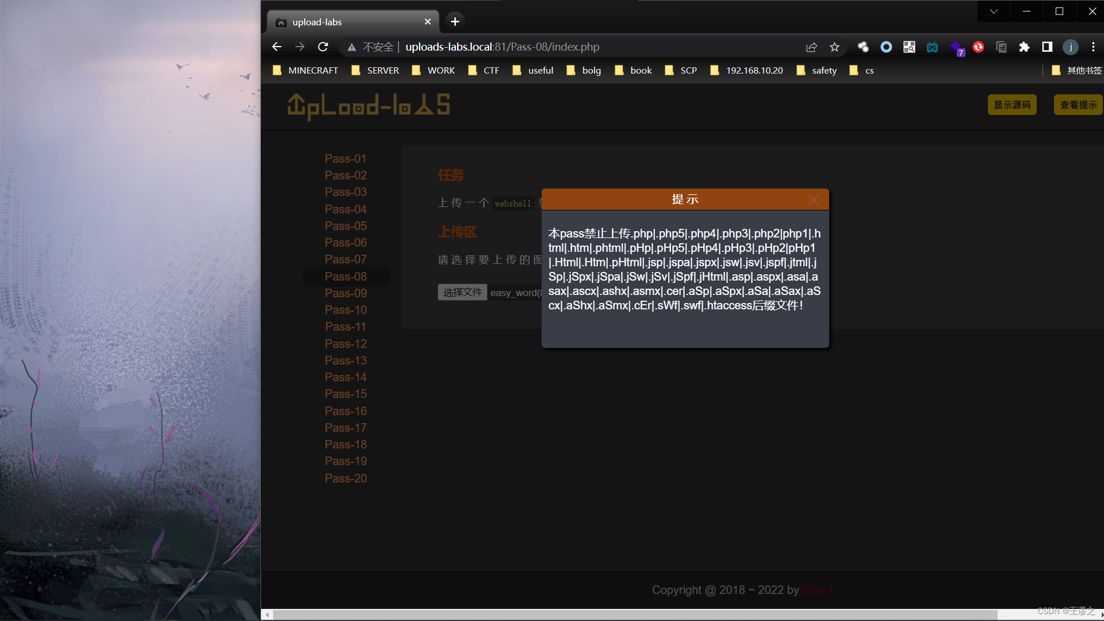This screenshot has height=621, width=1104.
Task: Open the 其他书签 bookmarks folder
Action: (x=1076, y=70)
